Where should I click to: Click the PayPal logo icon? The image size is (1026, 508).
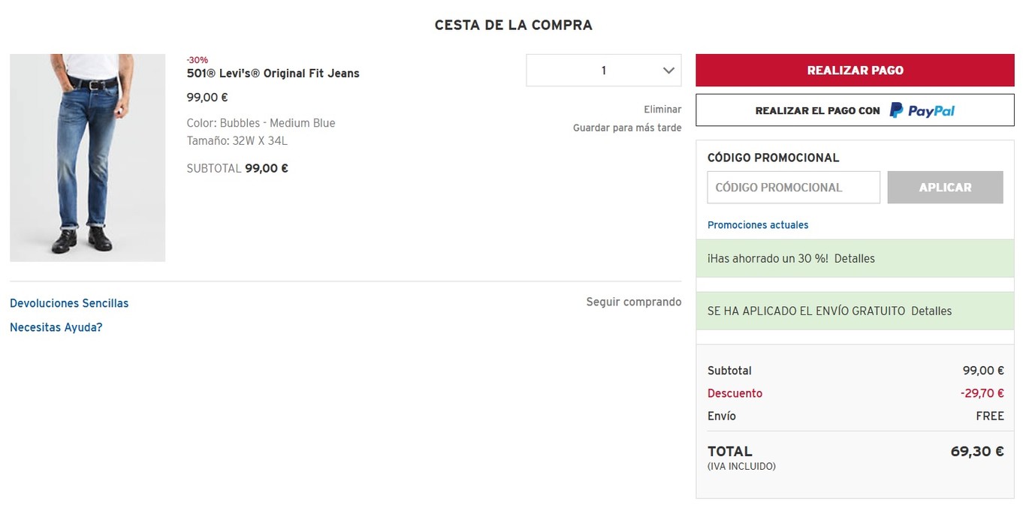pos(922,110)
